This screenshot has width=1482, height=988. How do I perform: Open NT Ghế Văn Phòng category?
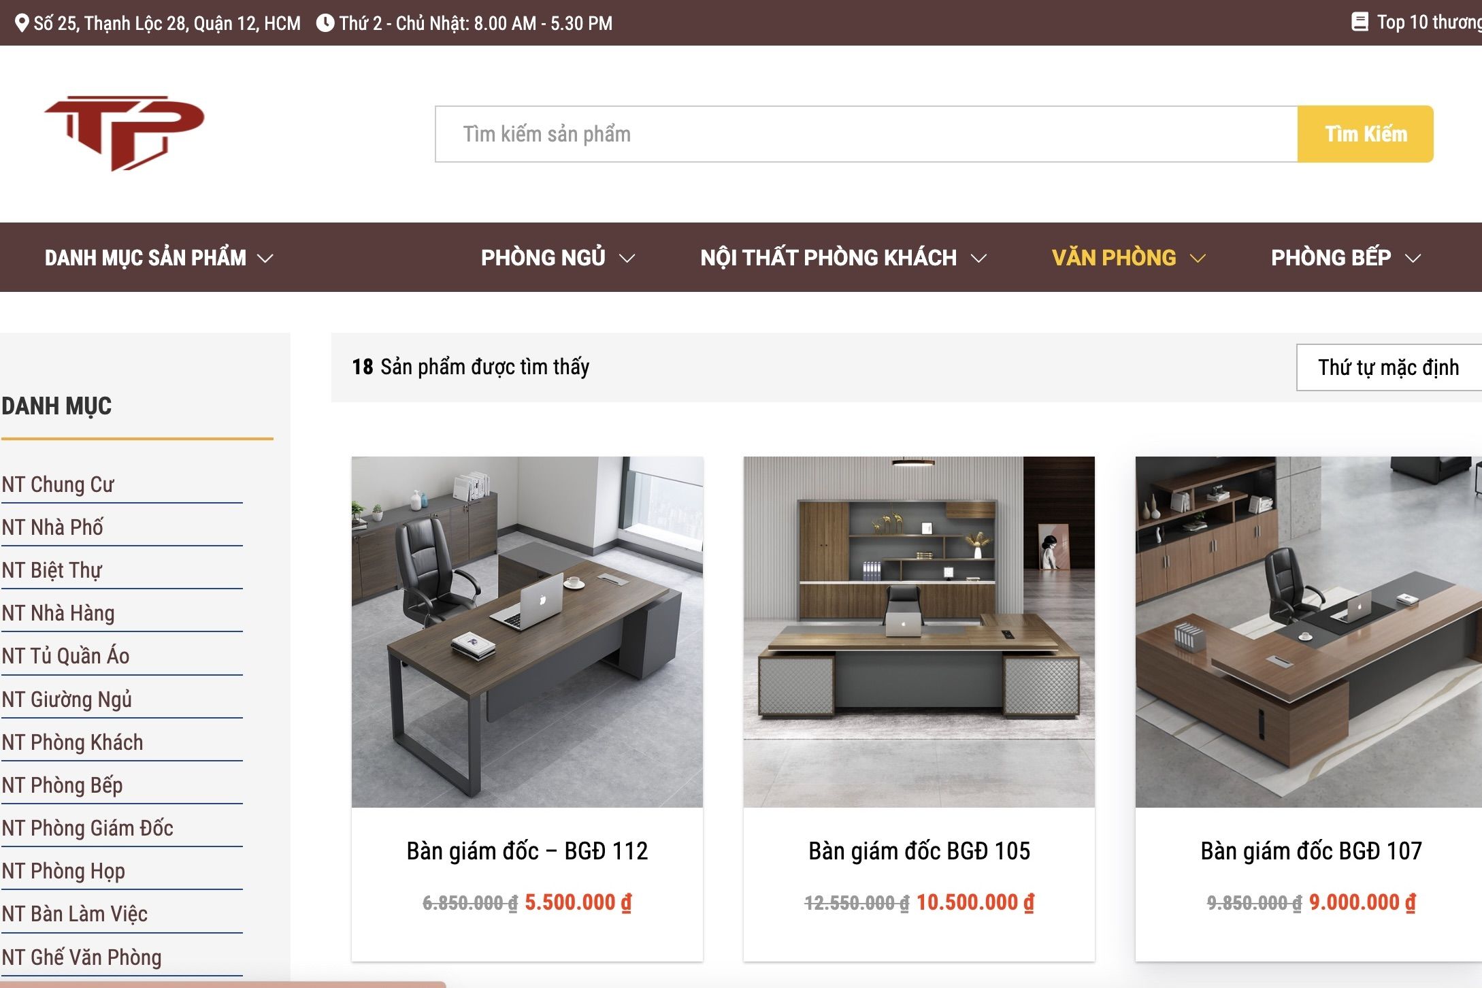point(82,957)
